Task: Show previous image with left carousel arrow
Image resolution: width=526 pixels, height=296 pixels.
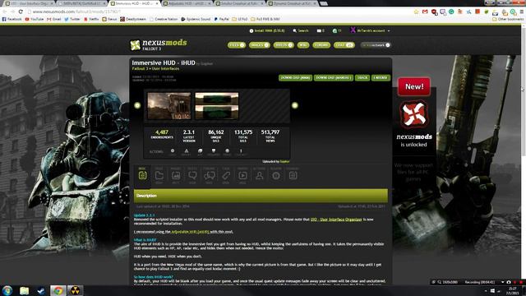Action: click(x=137, y=105)
